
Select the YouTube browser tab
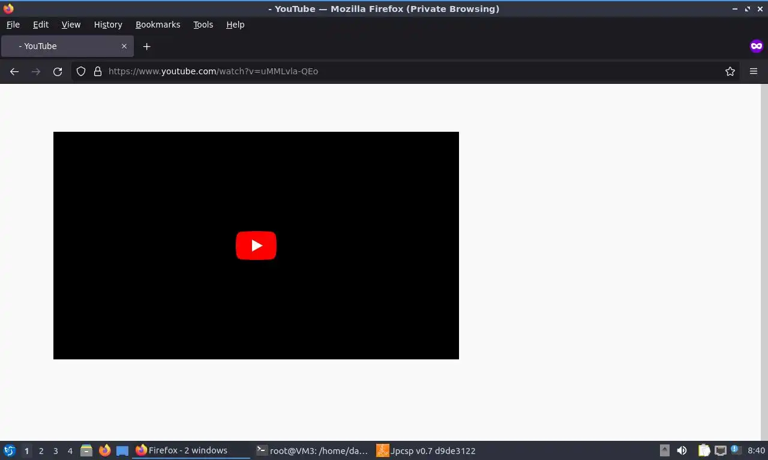[67, 46]
